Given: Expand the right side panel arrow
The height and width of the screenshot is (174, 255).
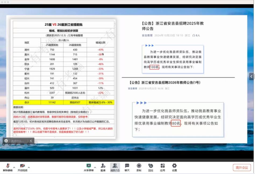Looking at the screenshot, I should (x=252, y=76).
